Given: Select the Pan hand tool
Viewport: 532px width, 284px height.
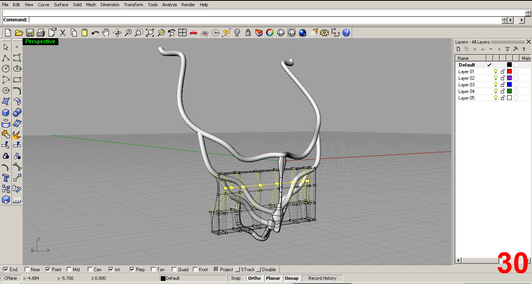Looking at the screenshot, I should click(106, 33).
